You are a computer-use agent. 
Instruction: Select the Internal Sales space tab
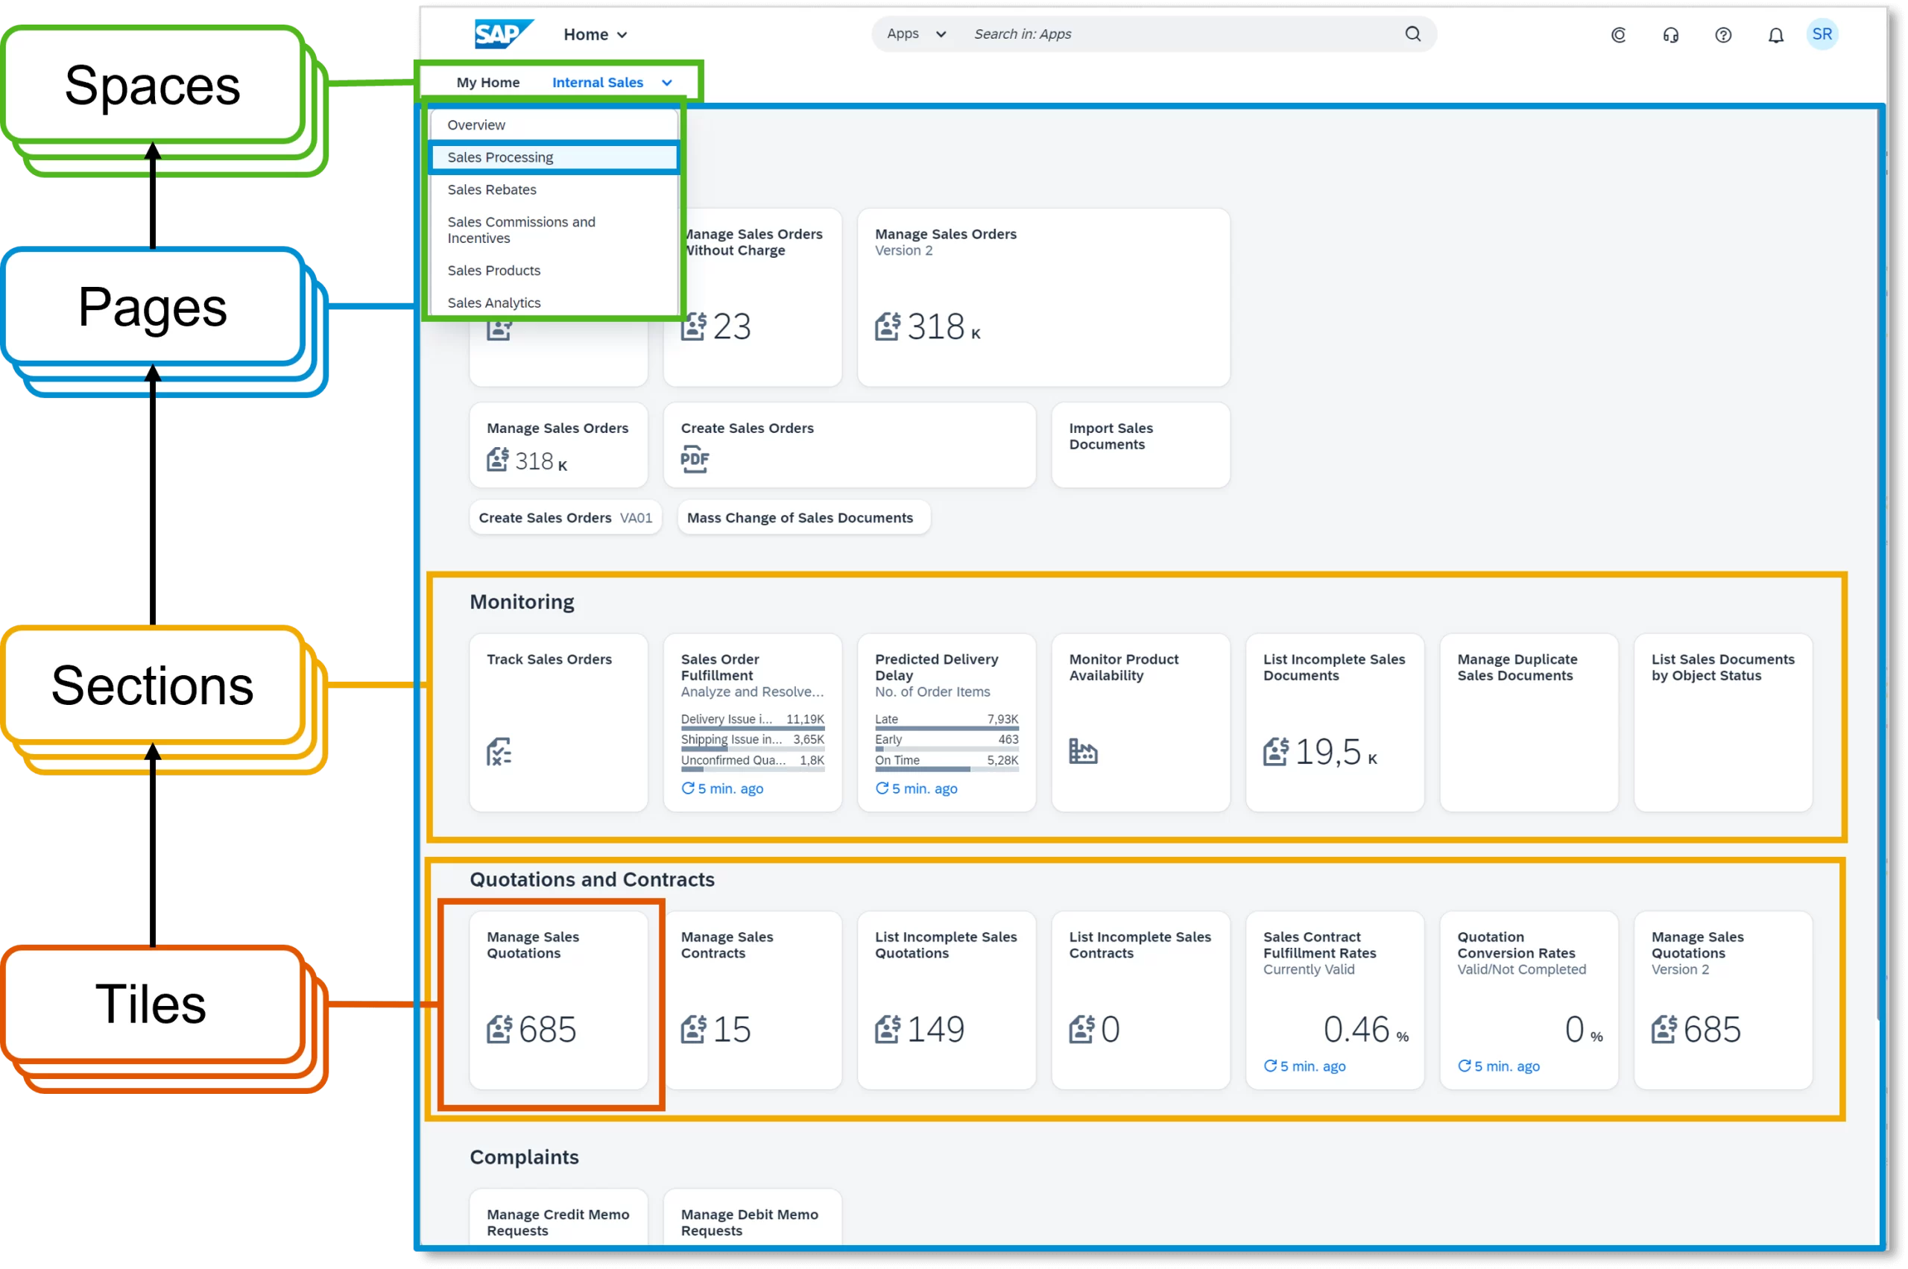point(598,83)
